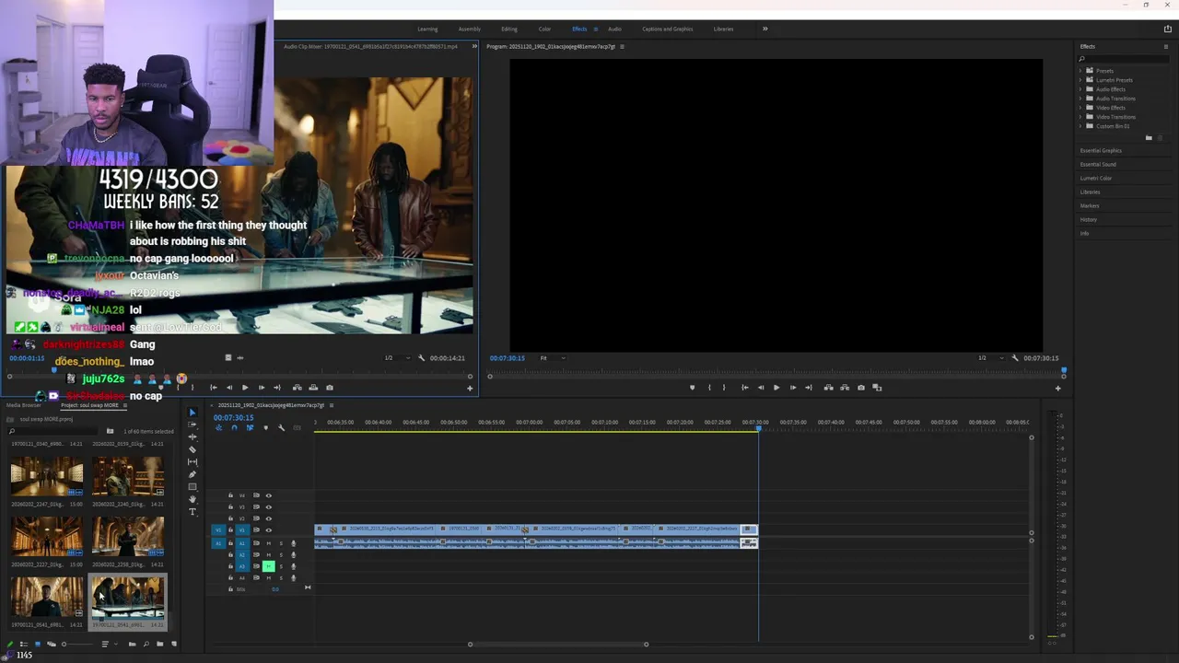Open timeline display settings wrench
Image resolution: width=1179 pixels, height=663 pixels.
pyautogui.click(x=282, y=427)
